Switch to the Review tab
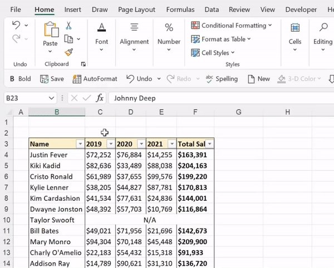334x268 pixels. click(x=239, y=9)
